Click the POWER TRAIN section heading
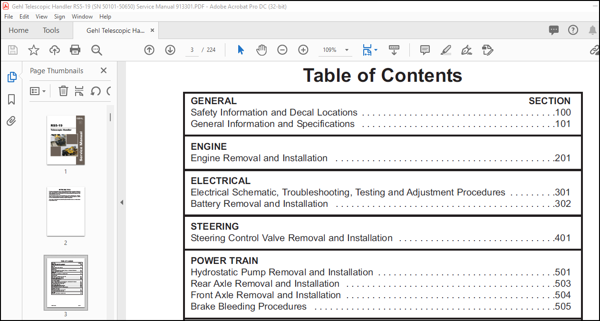 (224, 261)
